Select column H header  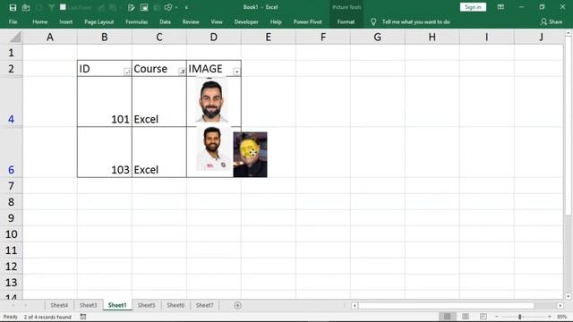432,37
